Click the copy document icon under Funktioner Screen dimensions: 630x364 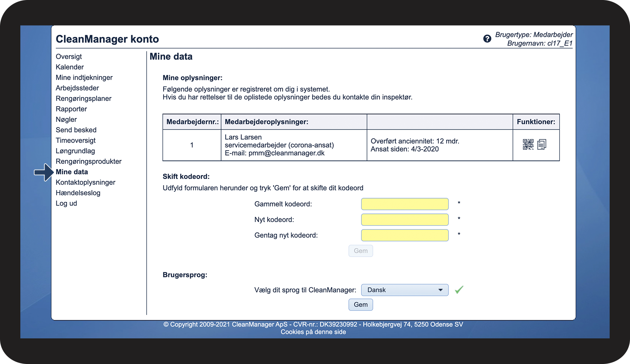[542, 144]
